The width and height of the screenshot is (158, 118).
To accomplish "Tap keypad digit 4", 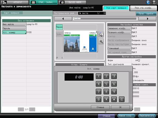I will click(98, 84).
